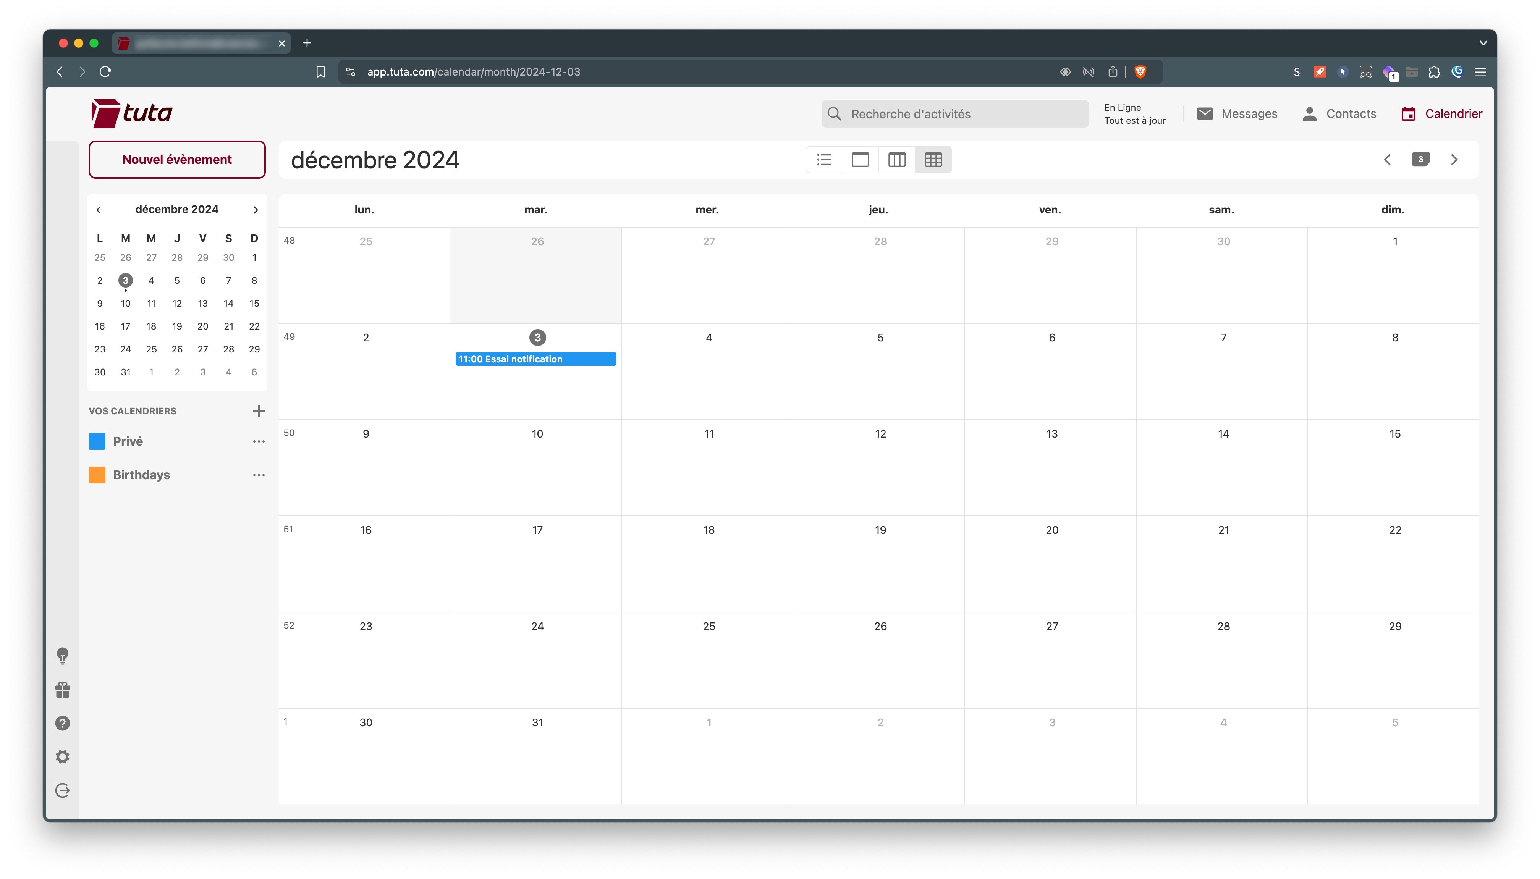
Task: Open week number 52 in main grid
Action: point(289,625)
